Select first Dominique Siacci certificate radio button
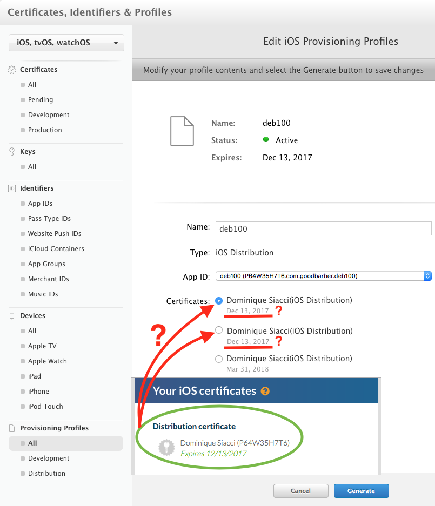This screenshot has width=435, height=506. [x=219, y=300]
